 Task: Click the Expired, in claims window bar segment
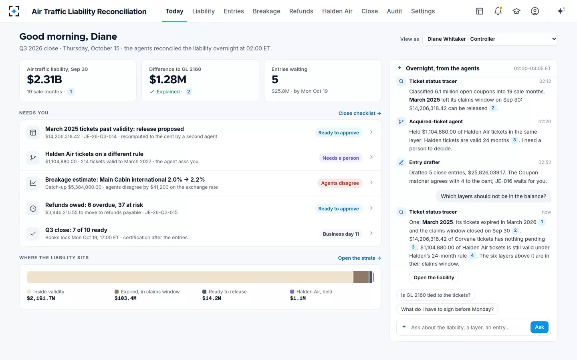pos(361,277)
